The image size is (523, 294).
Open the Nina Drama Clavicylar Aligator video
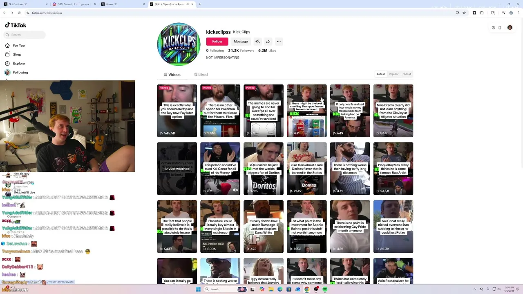click(393, 111)
